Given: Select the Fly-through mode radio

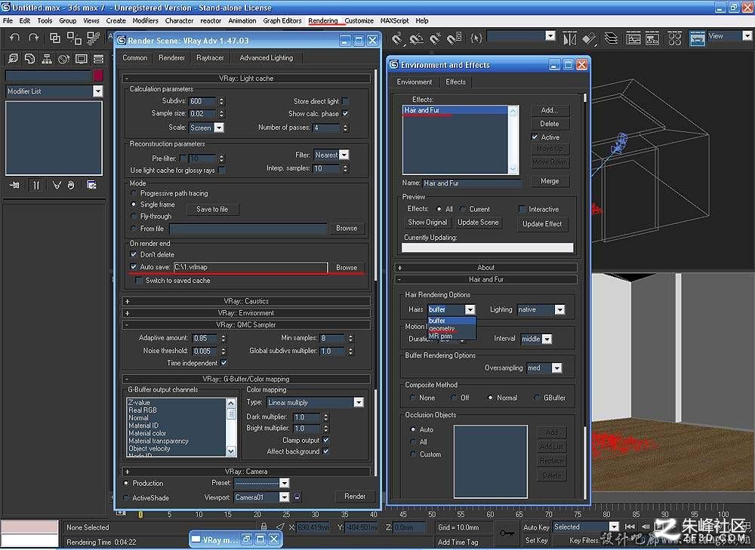Looking at the screenshot, I should coord(134,217).
